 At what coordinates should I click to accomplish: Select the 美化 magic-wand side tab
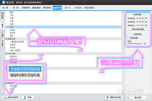coord(2,25)
